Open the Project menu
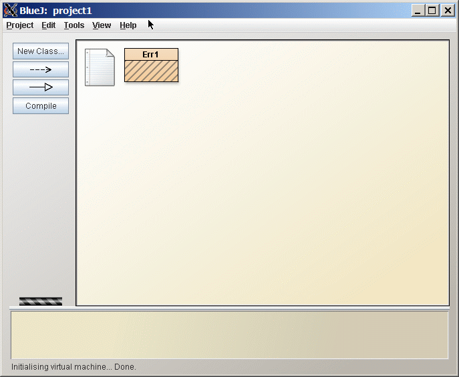Viewport: 459px width, 377px height. [x=20, y=25]
